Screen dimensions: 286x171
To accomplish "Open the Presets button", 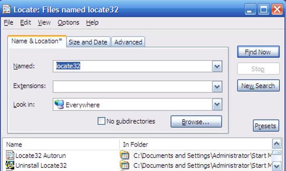I will [x=266, y=126].
